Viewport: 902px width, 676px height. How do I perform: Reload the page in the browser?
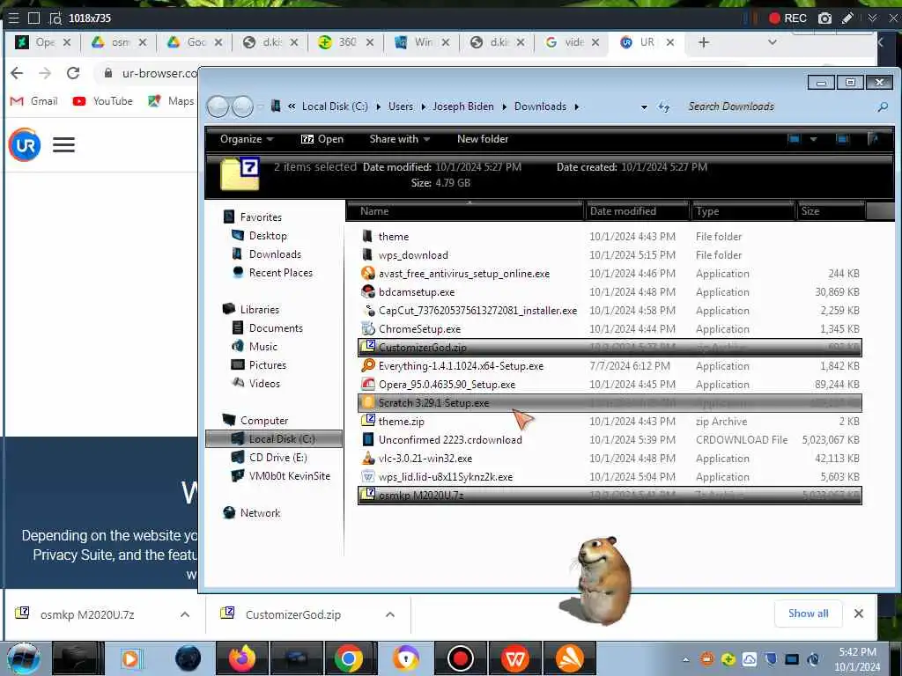pyautogui.click(x=73, y=73)
